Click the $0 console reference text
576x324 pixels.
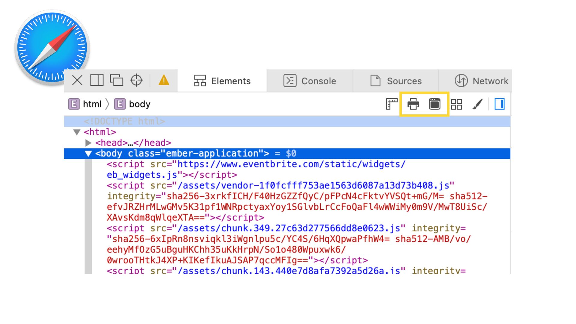(291, 154)
